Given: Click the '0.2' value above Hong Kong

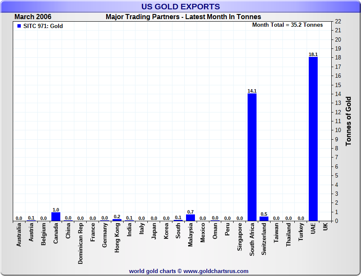Looking at the screenshot, I should tap(117, 217).
